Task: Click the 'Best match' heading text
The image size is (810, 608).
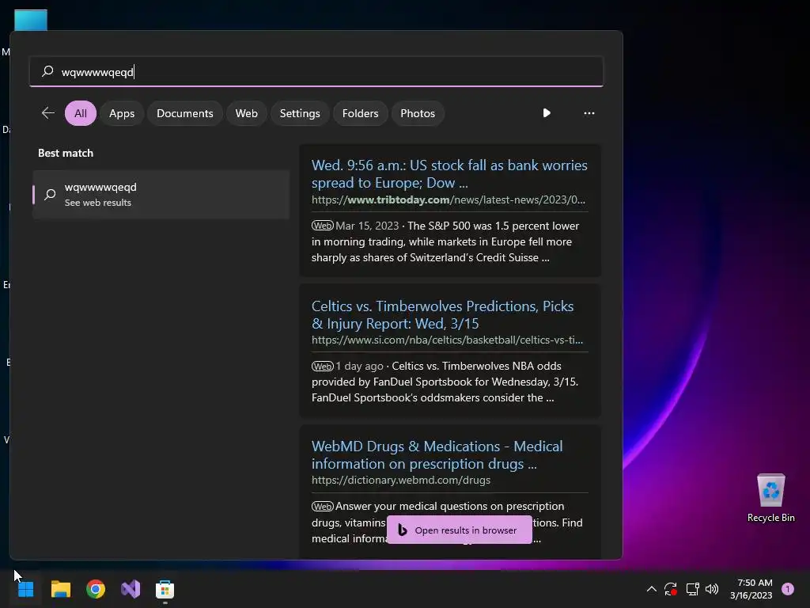Action: pyautogui.click(x=66, y=153)
